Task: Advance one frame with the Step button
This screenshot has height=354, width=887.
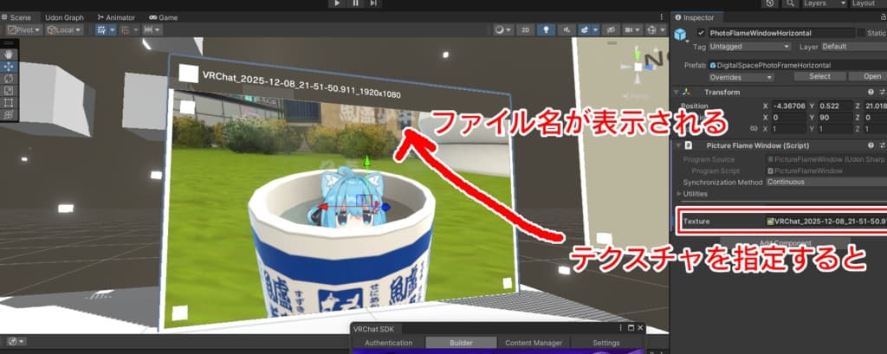Action: coord(373,3)
